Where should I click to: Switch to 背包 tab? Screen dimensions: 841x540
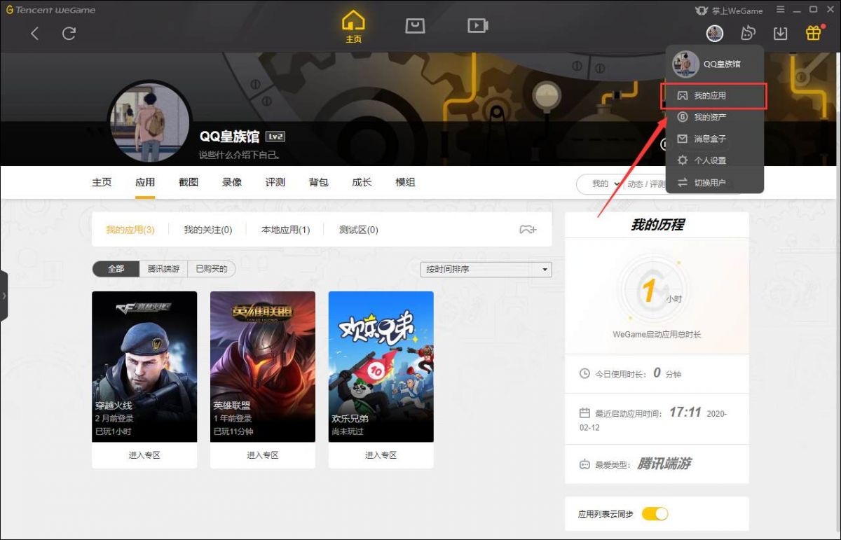[x=318, y=182]
